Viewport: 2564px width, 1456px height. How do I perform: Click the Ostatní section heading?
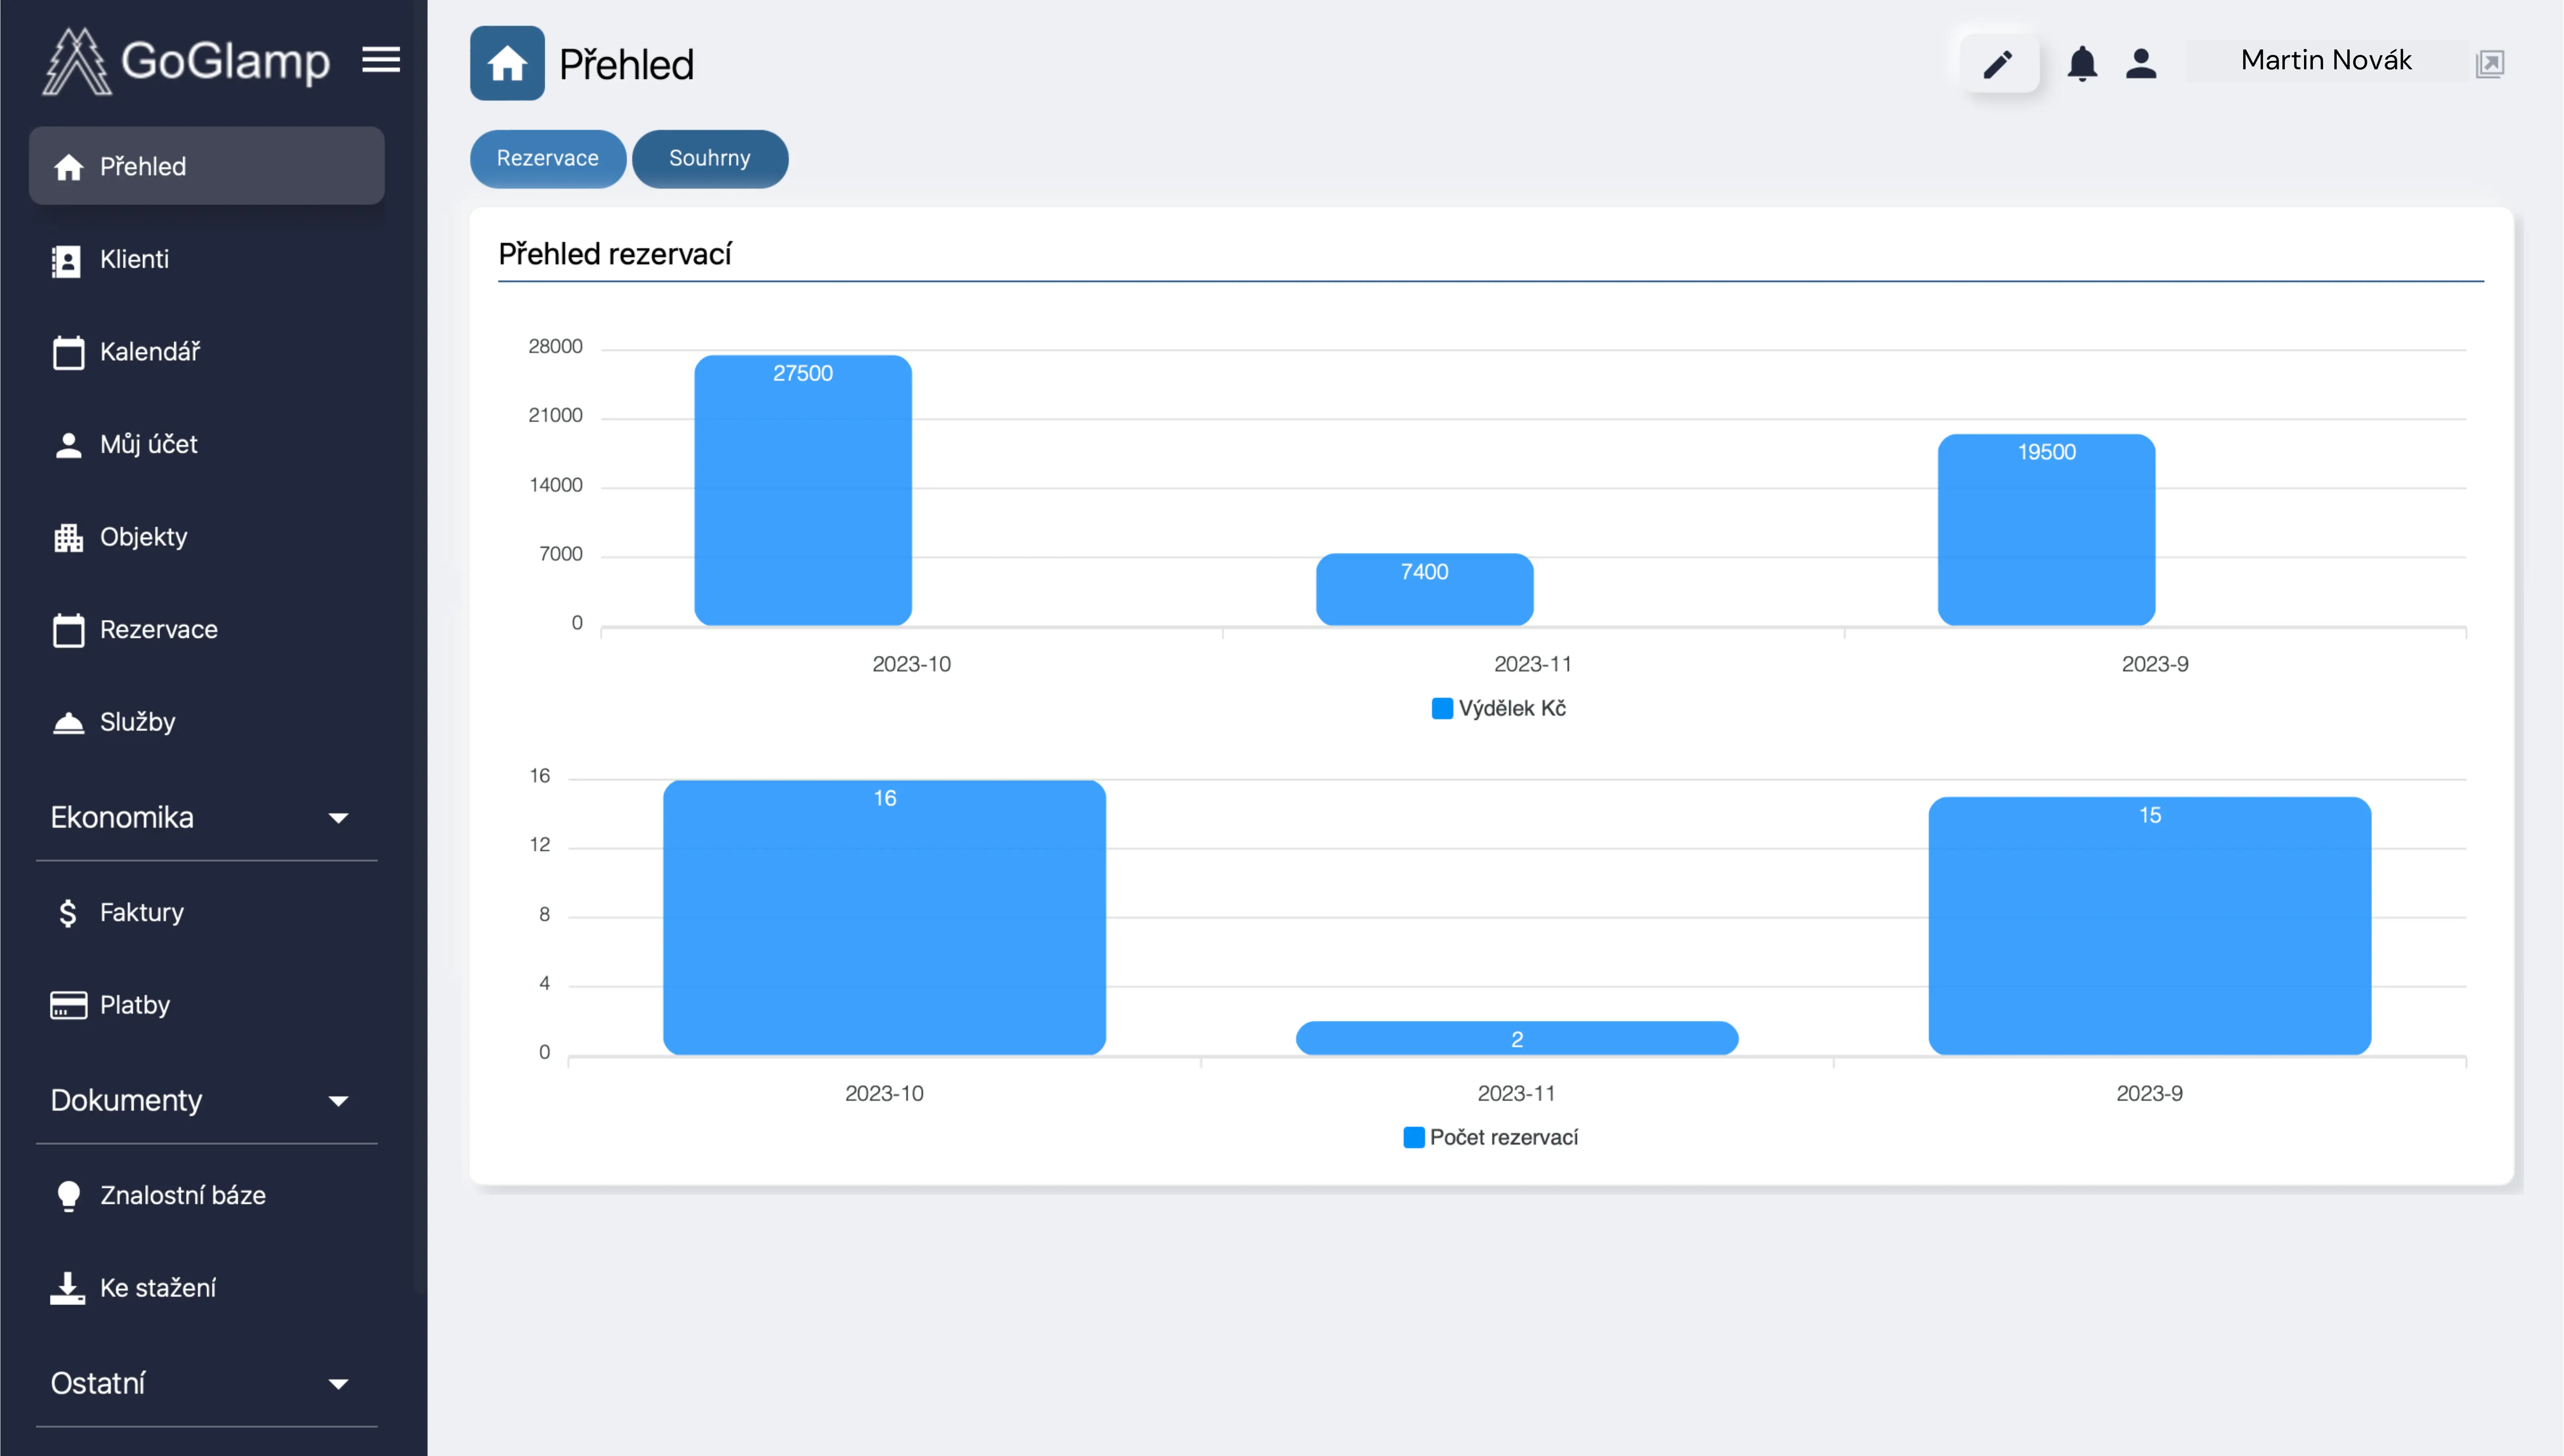click(x=98, y=1384)
